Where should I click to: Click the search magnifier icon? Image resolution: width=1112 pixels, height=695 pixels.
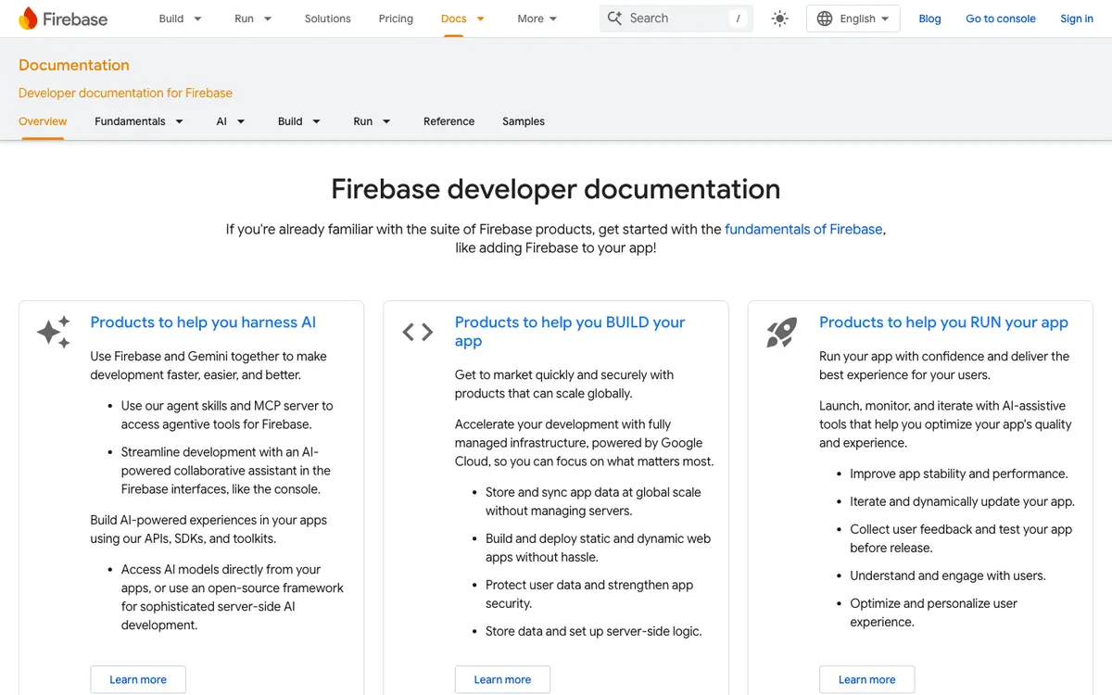click(614, 19)
